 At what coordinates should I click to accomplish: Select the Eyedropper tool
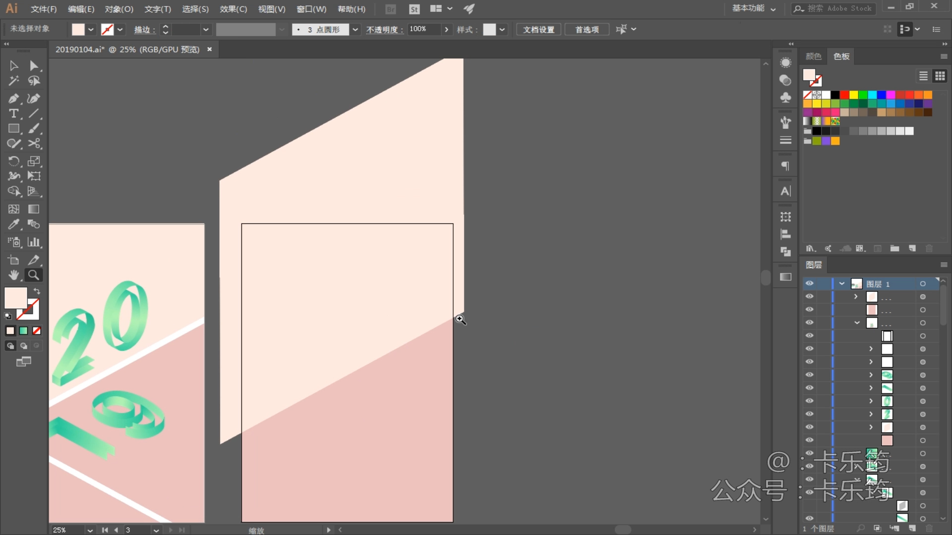(13, 224)
